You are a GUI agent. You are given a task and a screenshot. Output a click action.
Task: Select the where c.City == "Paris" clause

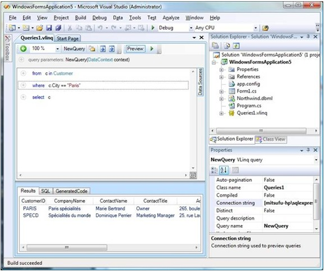[x=103, y=85]
